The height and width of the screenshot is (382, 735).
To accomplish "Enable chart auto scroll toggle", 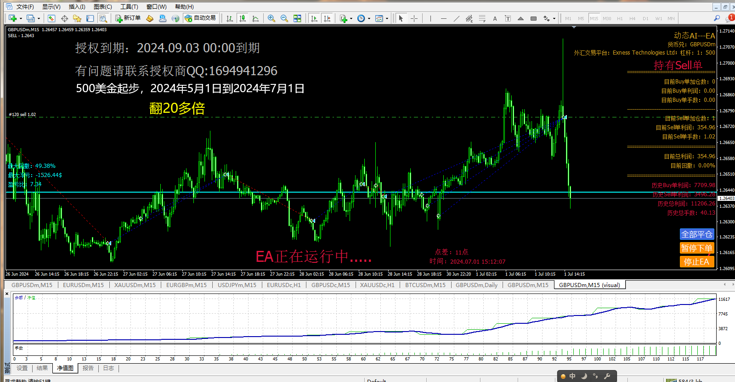I will point(314,18).
